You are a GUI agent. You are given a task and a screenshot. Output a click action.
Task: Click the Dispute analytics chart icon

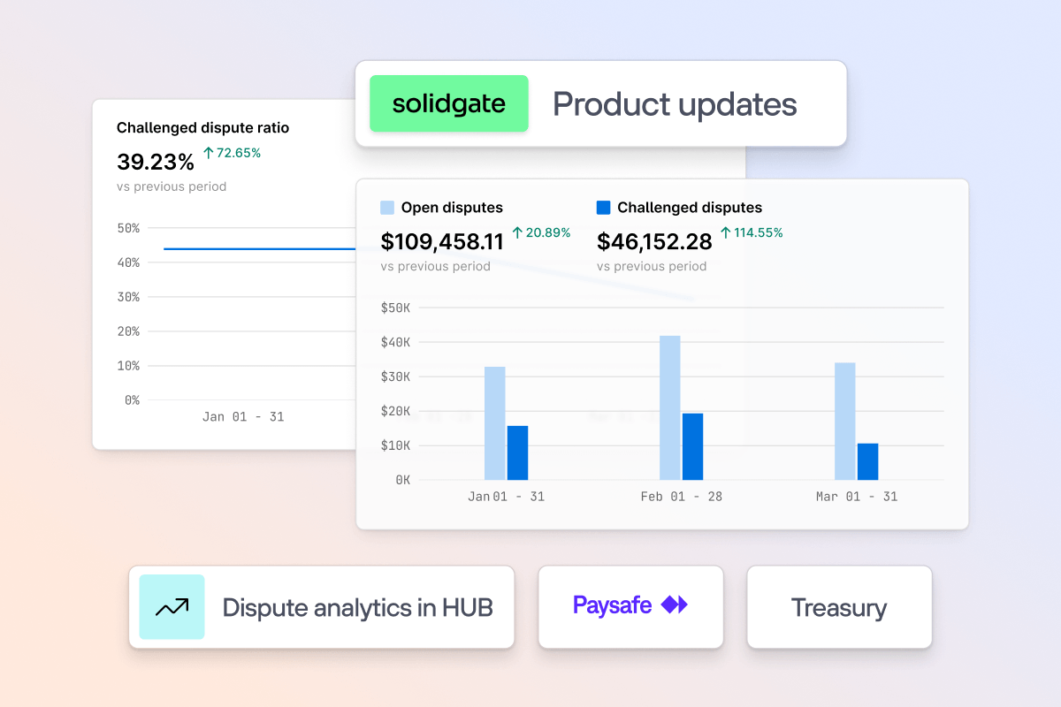pos(171,607)
